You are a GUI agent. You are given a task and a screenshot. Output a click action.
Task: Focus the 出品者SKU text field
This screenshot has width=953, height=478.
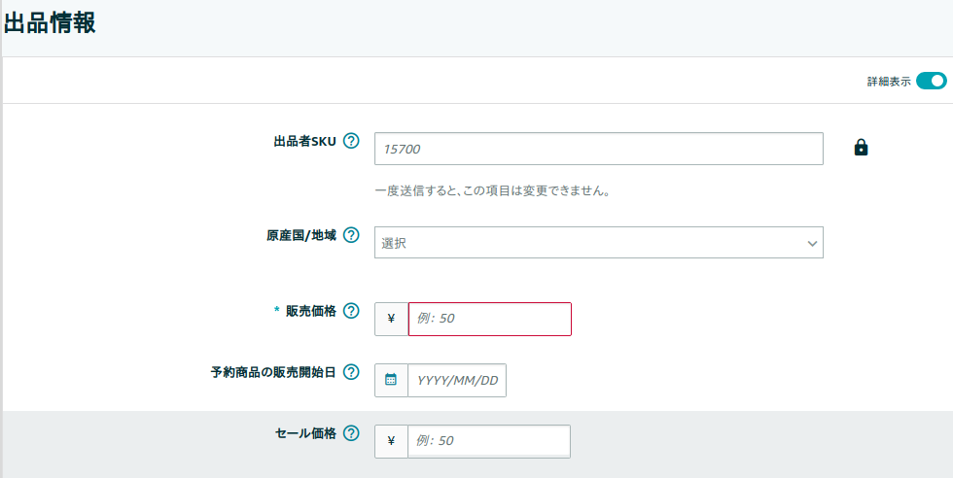598,149
